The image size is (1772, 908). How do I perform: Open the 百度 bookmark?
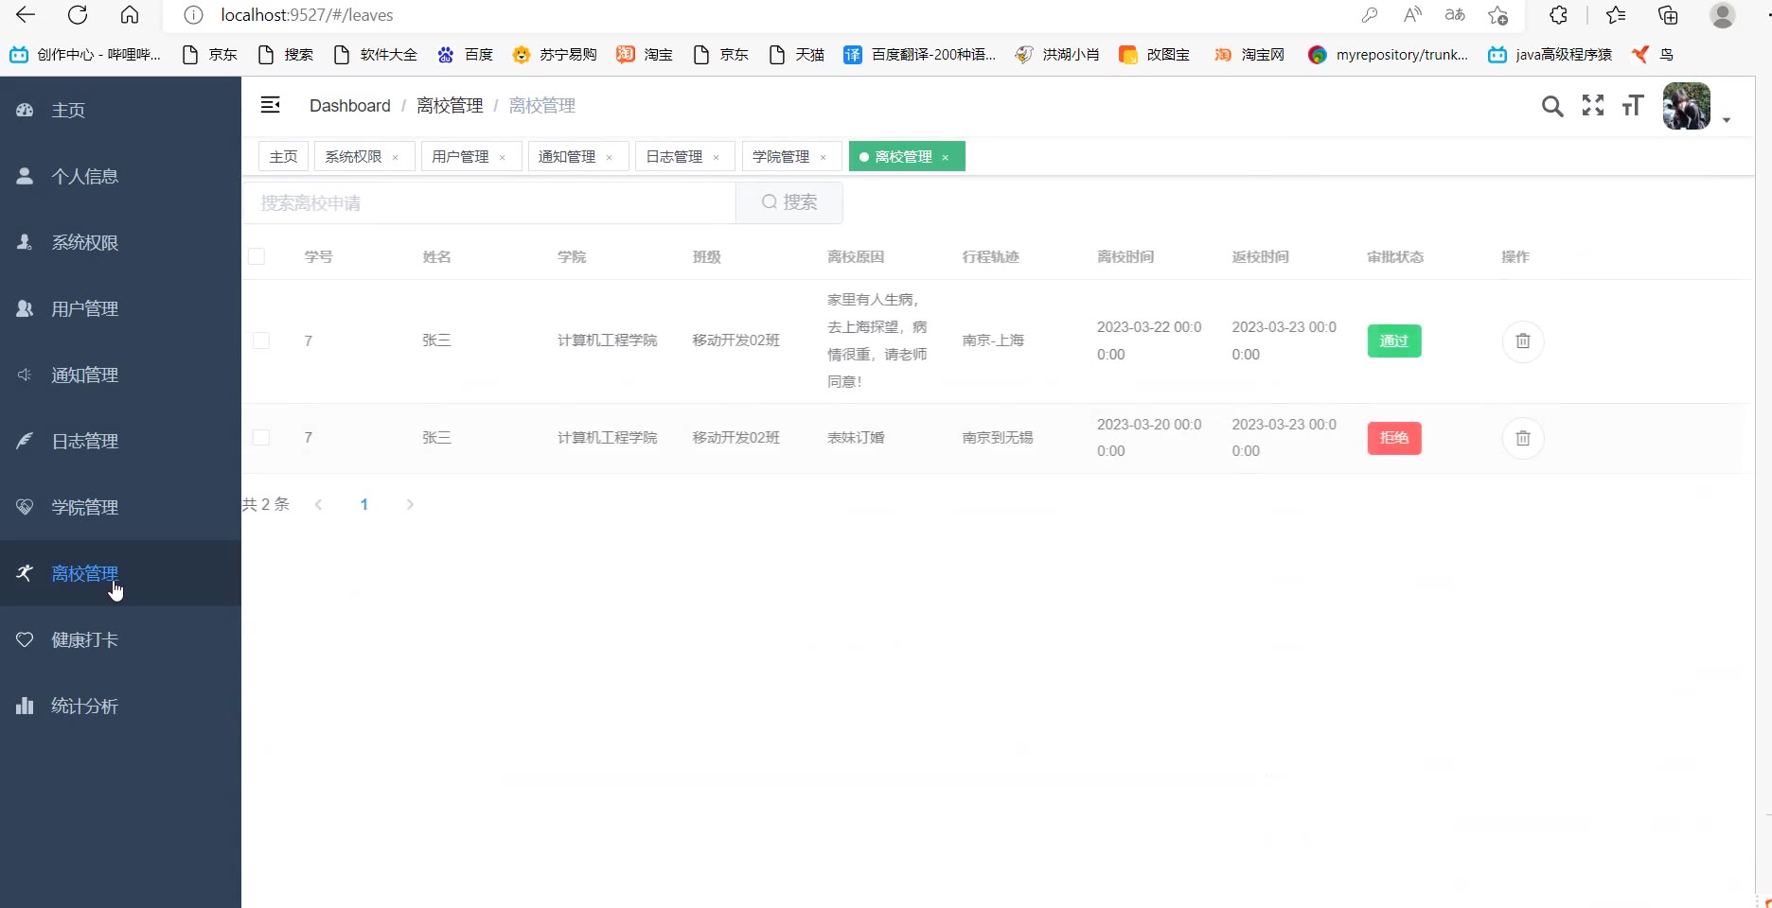click(465, 55)
